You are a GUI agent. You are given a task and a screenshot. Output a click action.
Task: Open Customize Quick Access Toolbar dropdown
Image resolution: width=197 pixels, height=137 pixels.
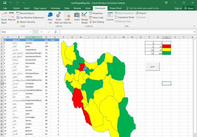pyautogui.click(x=24, y=3)
